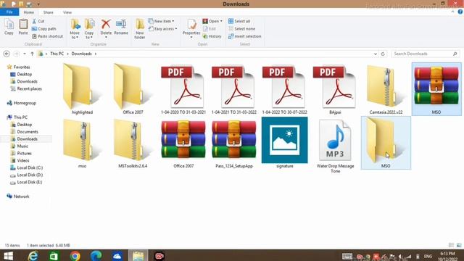Switch to the Home tab

point(29,12)
